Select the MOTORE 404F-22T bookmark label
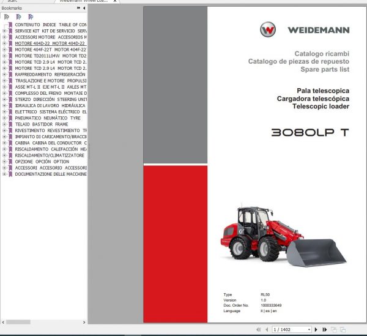Screen dimensions: 367x336 pos(51,50)
